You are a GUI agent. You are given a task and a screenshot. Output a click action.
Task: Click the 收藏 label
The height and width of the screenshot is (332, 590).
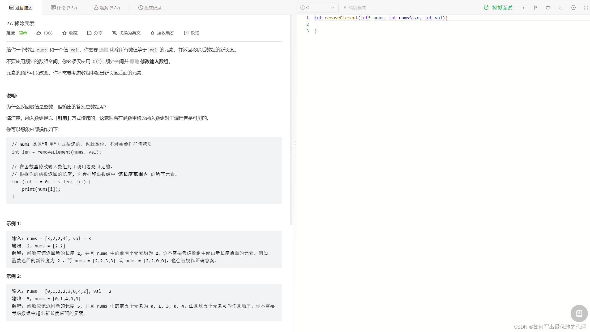click(73, 33)
